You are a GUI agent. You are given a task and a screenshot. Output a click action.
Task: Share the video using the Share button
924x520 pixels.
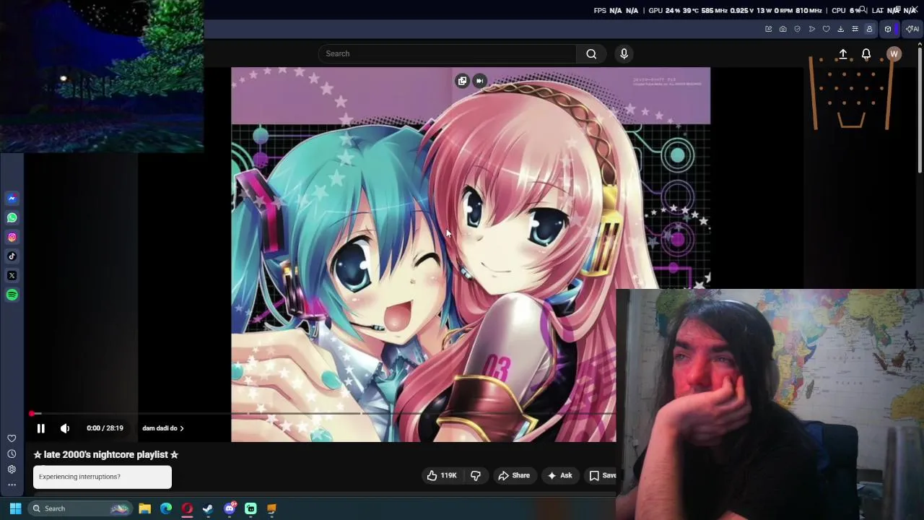[514, 475]
